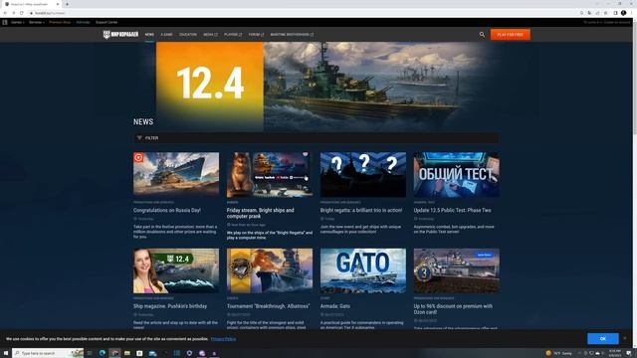
Task: Click the GATO submarine thumbnail
Action: pyautogui.click(x=363, y=270)
